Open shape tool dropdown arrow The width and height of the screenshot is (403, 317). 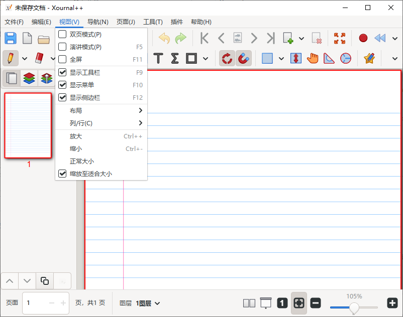(x=206, y=59)
